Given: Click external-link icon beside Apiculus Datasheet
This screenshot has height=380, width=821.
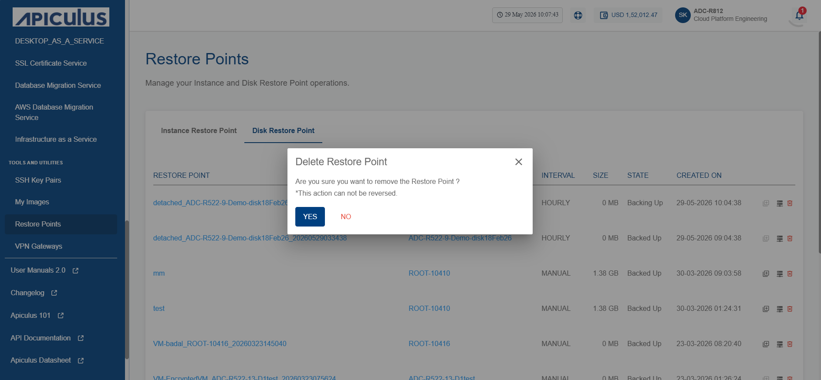Looking at the screenshot, I should 81,360.
